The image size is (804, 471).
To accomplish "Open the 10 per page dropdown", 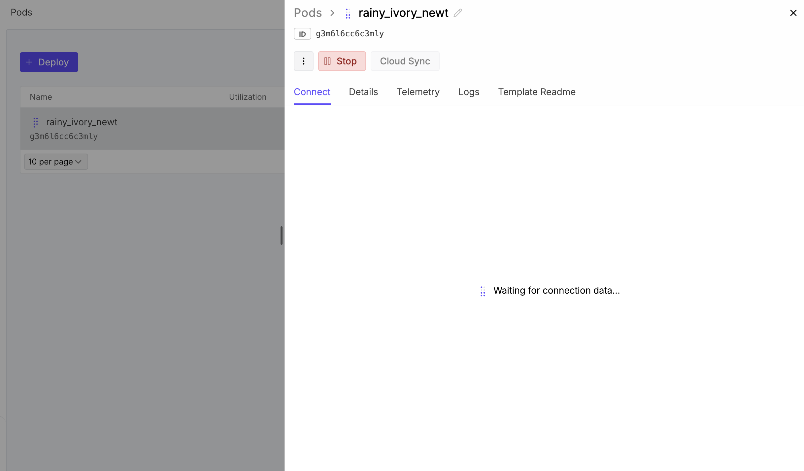I will coord(56,162).
